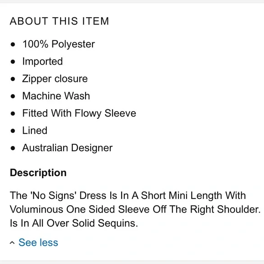Click the Australian Designer bullet item
This screenshot has height=264, width=264.
click(67, 148)
